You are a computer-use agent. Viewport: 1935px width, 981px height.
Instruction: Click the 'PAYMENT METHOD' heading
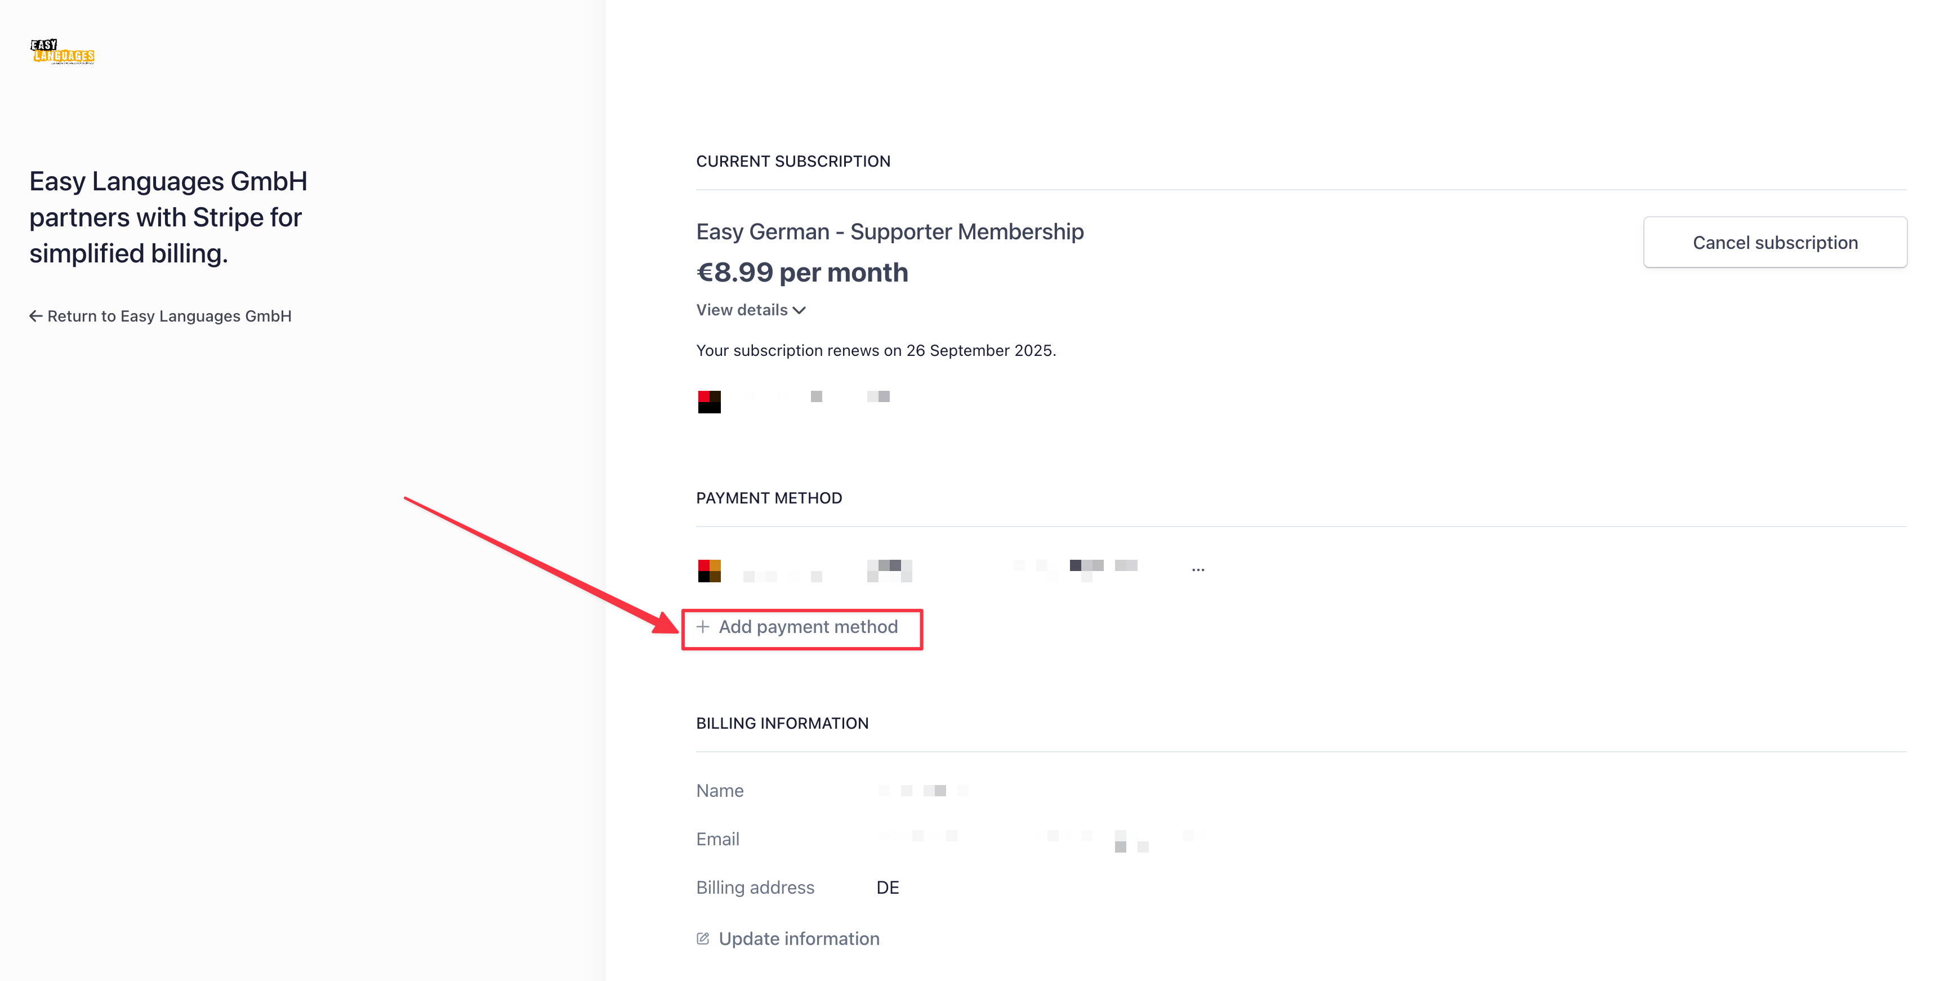(769, 498)
